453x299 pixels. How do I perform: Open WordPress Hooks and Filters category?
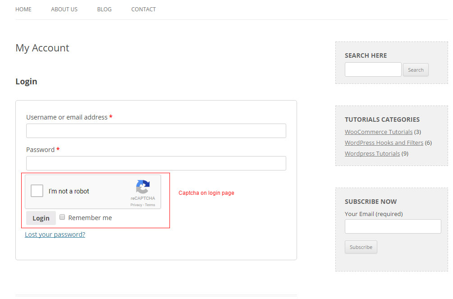pyautogui.click(x=384, y=143)
